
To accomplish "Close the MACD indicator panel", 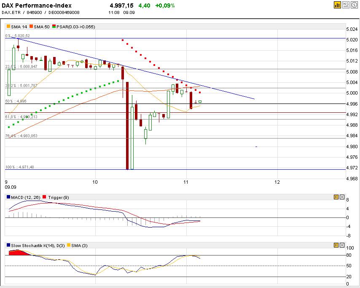I will pyautogui.click(x=342, y=197).
